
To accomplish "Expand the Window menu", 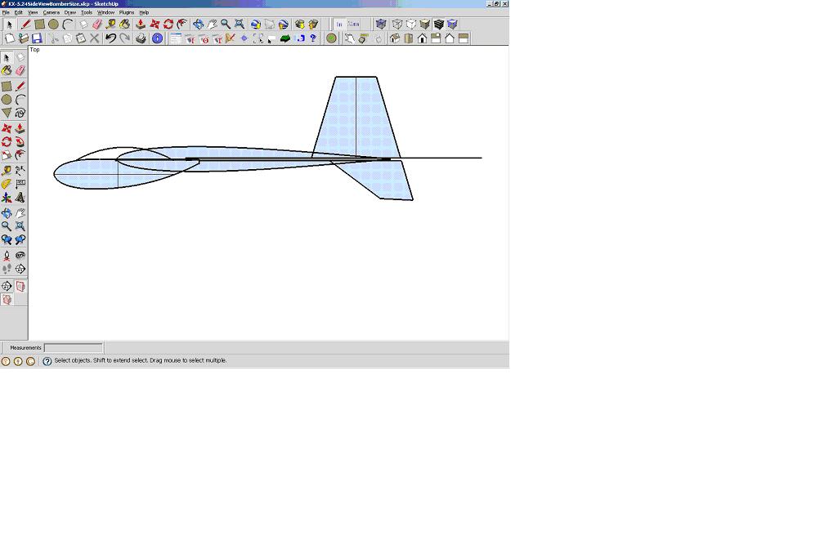I will pos(105,12).
